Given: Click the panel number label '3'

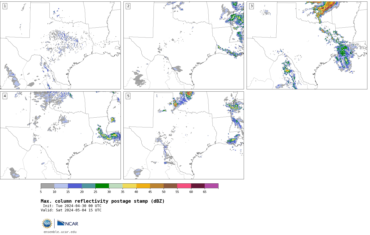Looking at the screenshot, I should 251,6.
